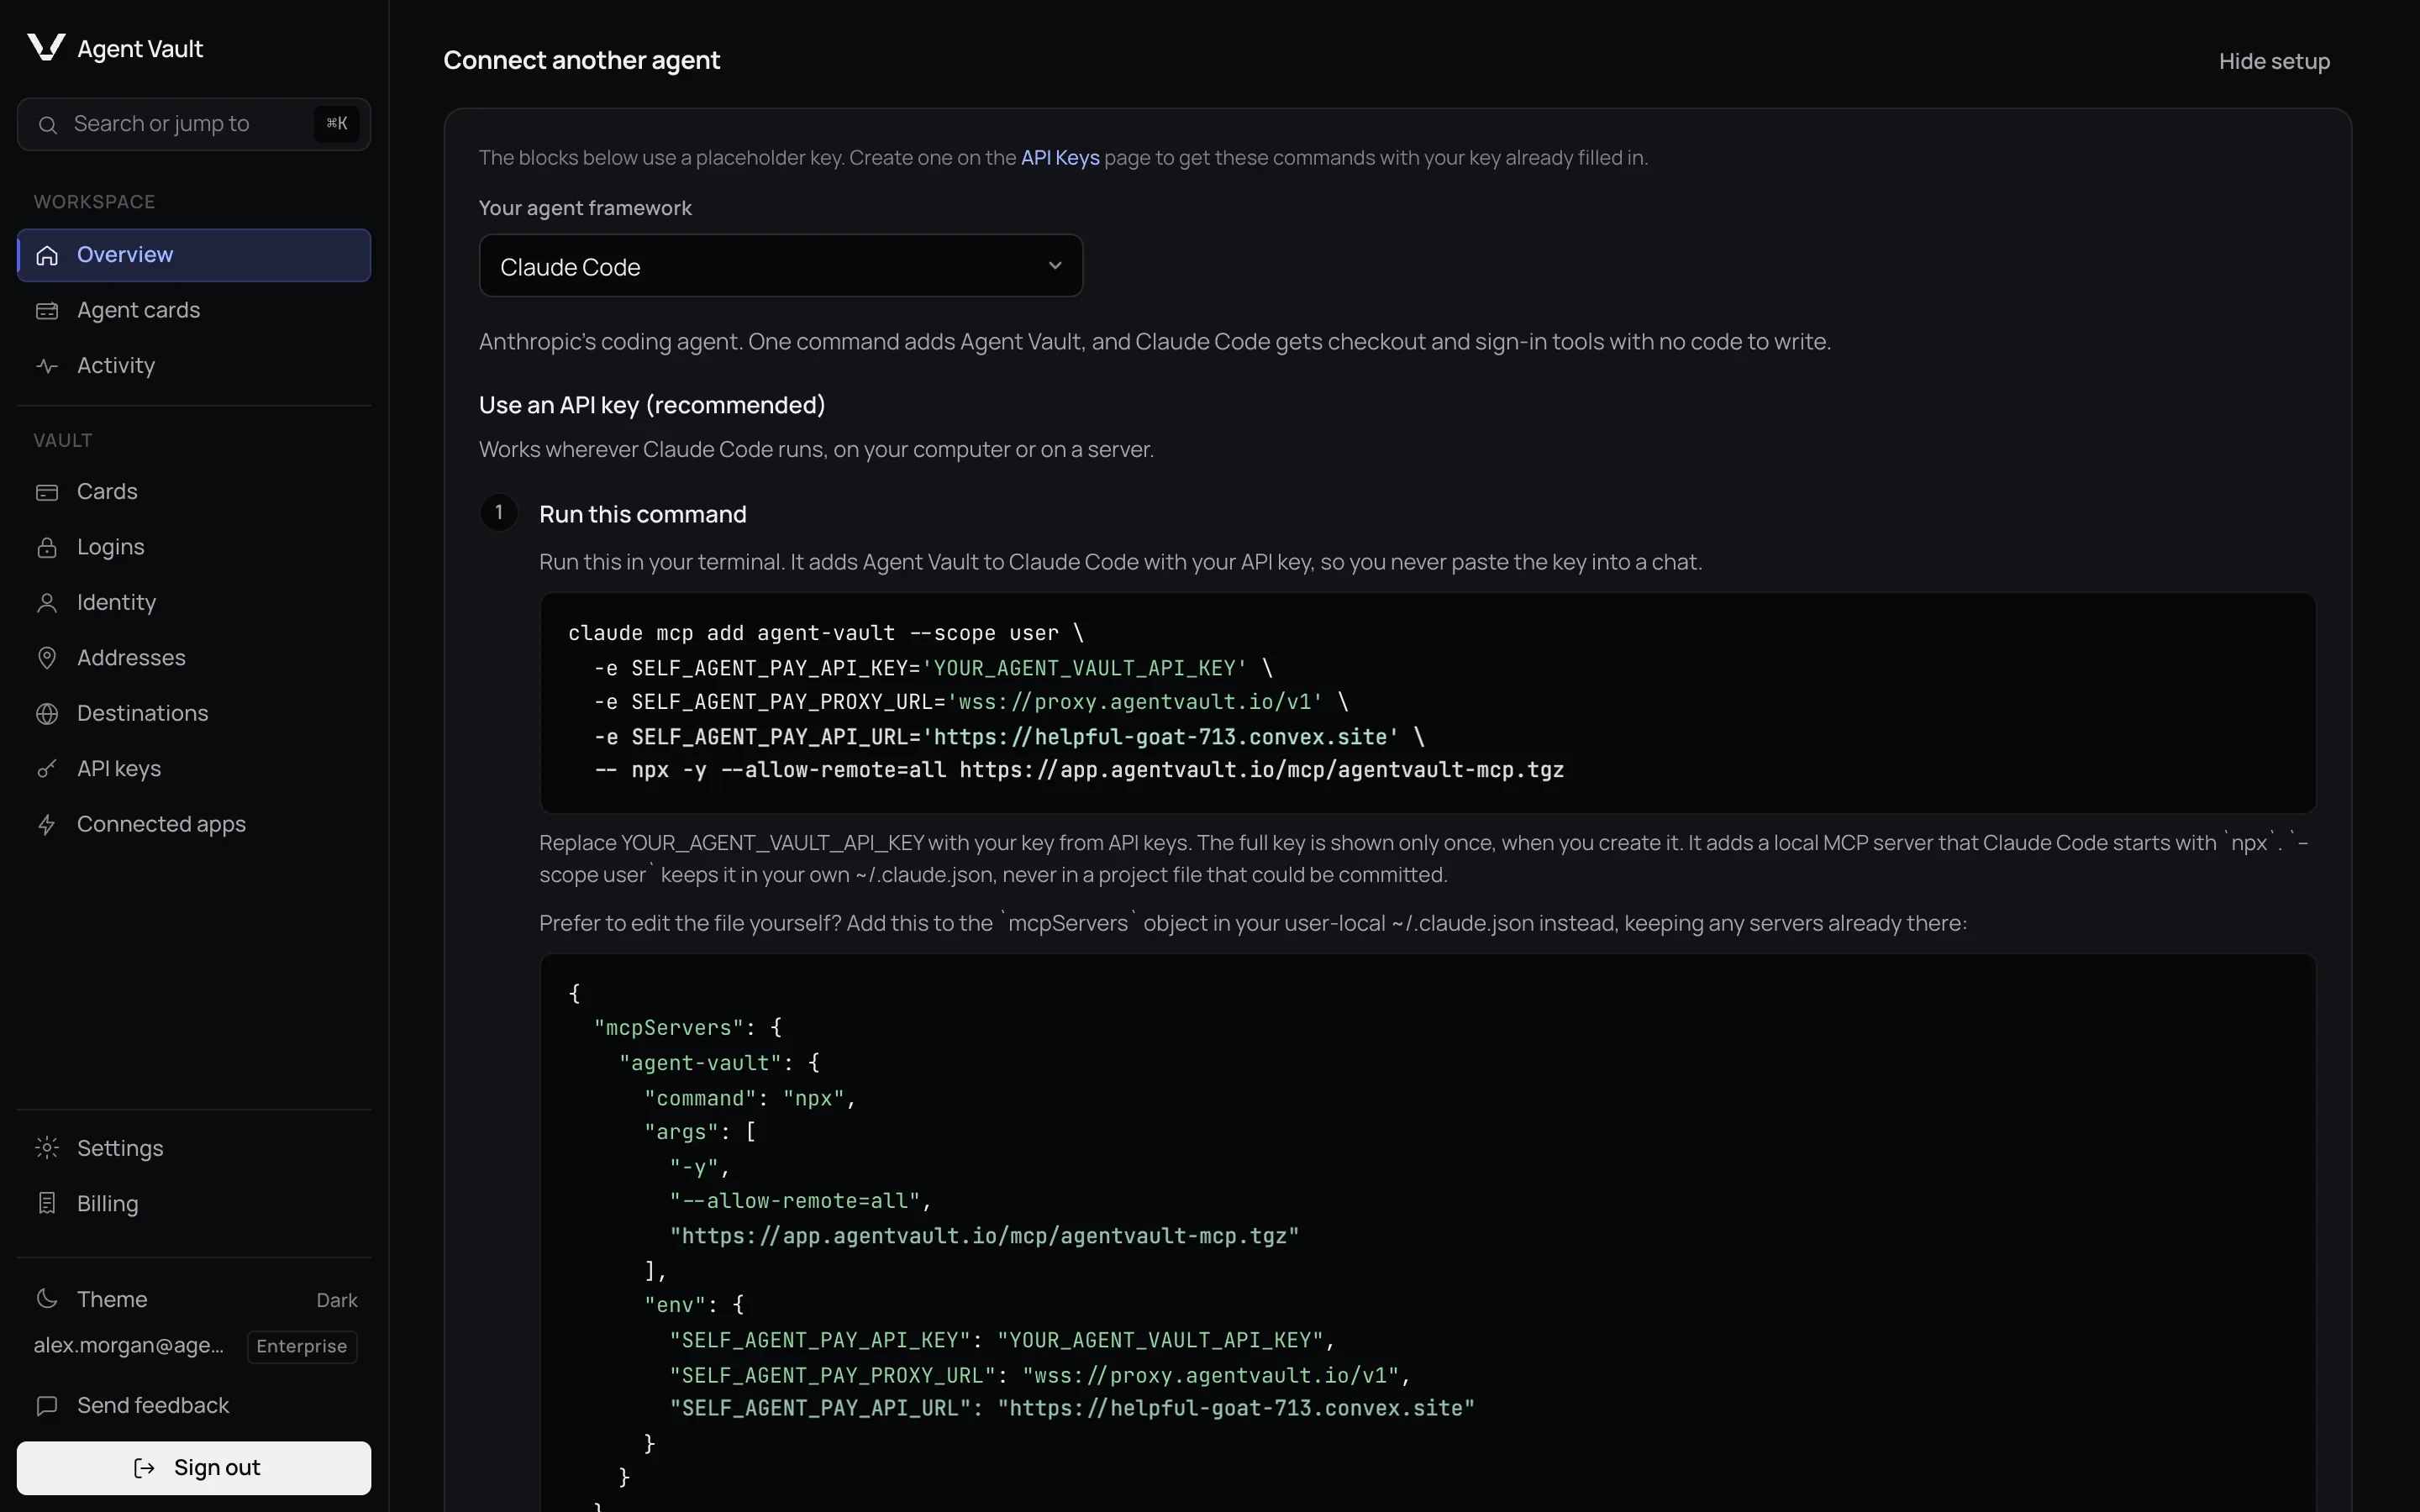Click the '"command": "npx"' JSON line
The width and height of the screenshot is (2420, 1512).
click(x=750, y=1098)
